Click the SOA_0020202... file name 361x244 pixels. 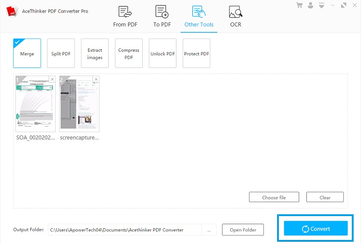coord(36,138)
